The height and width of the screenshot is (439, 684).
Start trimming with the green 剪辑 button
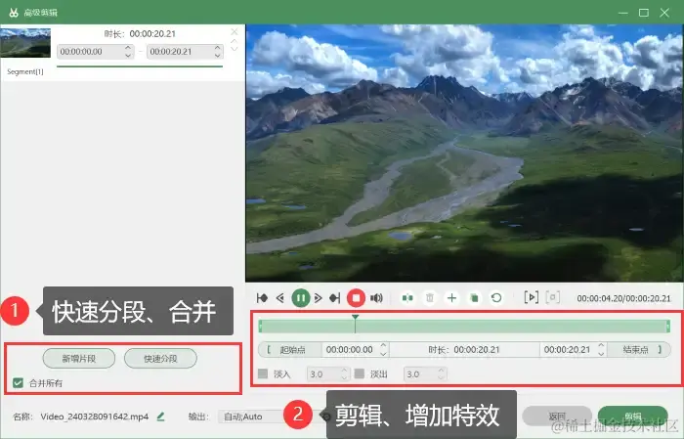coord(632,416)
